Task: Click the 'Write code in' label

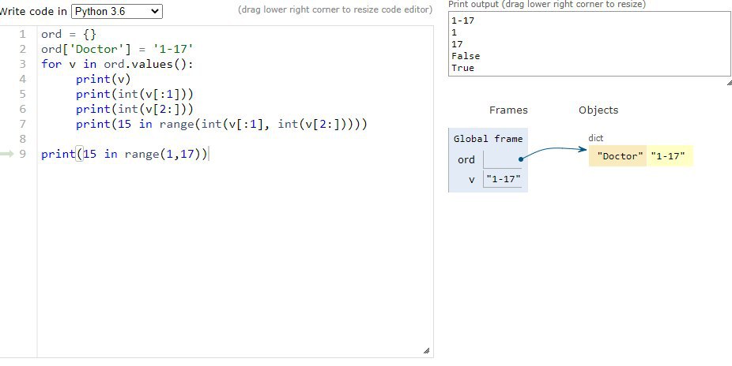Action: coord(33,12)
